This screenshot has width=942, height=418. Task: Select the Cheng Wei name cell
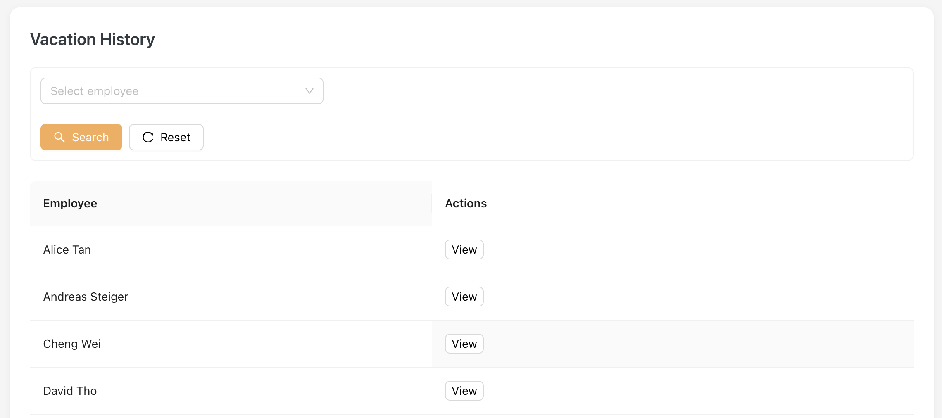tap(72, 344)
